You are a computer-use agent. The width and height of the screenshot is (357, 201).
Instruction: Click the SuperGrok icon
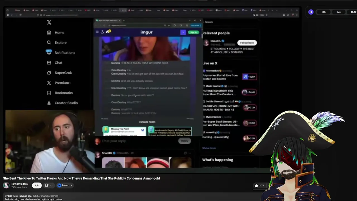point(49,73)
